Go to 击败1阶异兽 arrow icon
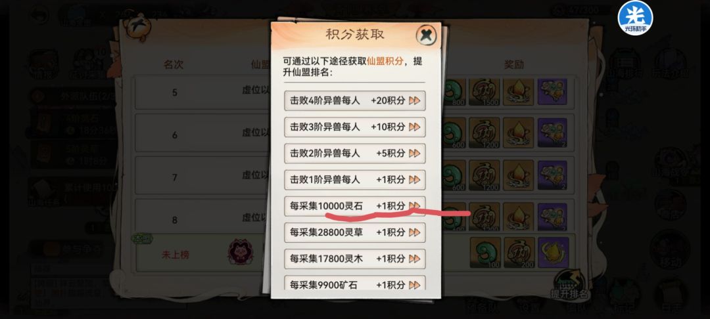The width and height of the screenshot is (710, 319). tap(414, 180)
